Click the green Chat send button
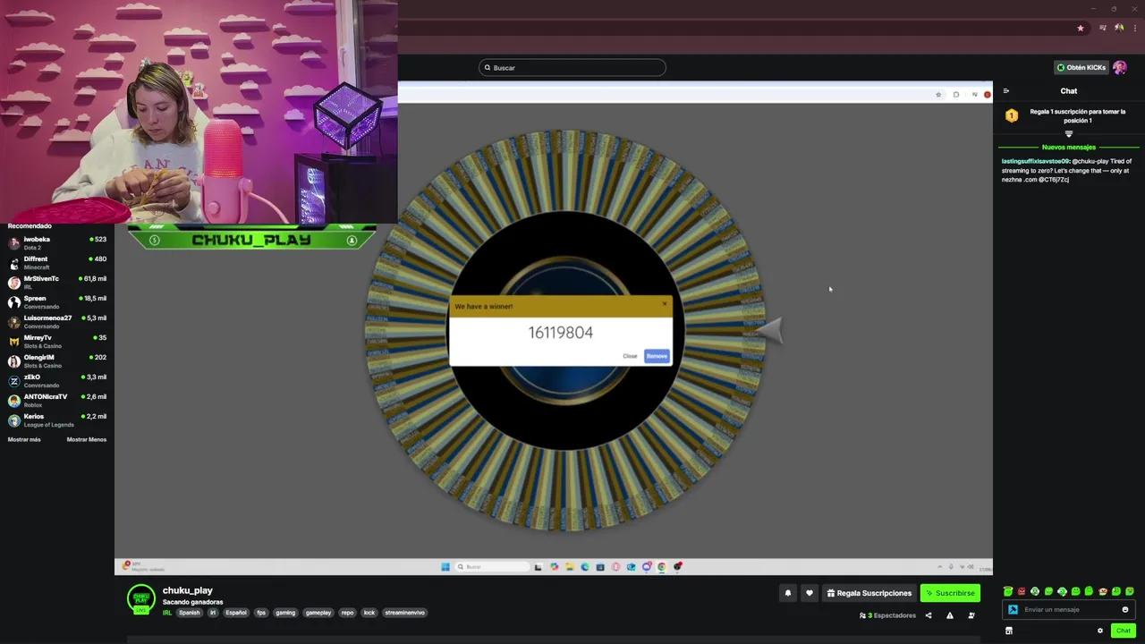This screenshot has height=644, width=1145. [x=1124, y=631]
